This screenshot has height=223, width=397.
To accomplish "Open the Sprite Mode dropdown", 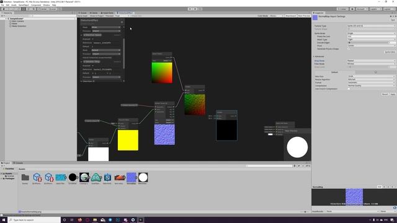I will pos(371,33).
